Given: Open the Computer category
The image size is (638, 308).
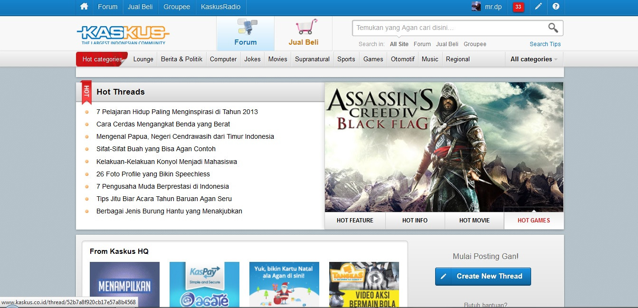Looking at the screenshot, I should (223, 59).
